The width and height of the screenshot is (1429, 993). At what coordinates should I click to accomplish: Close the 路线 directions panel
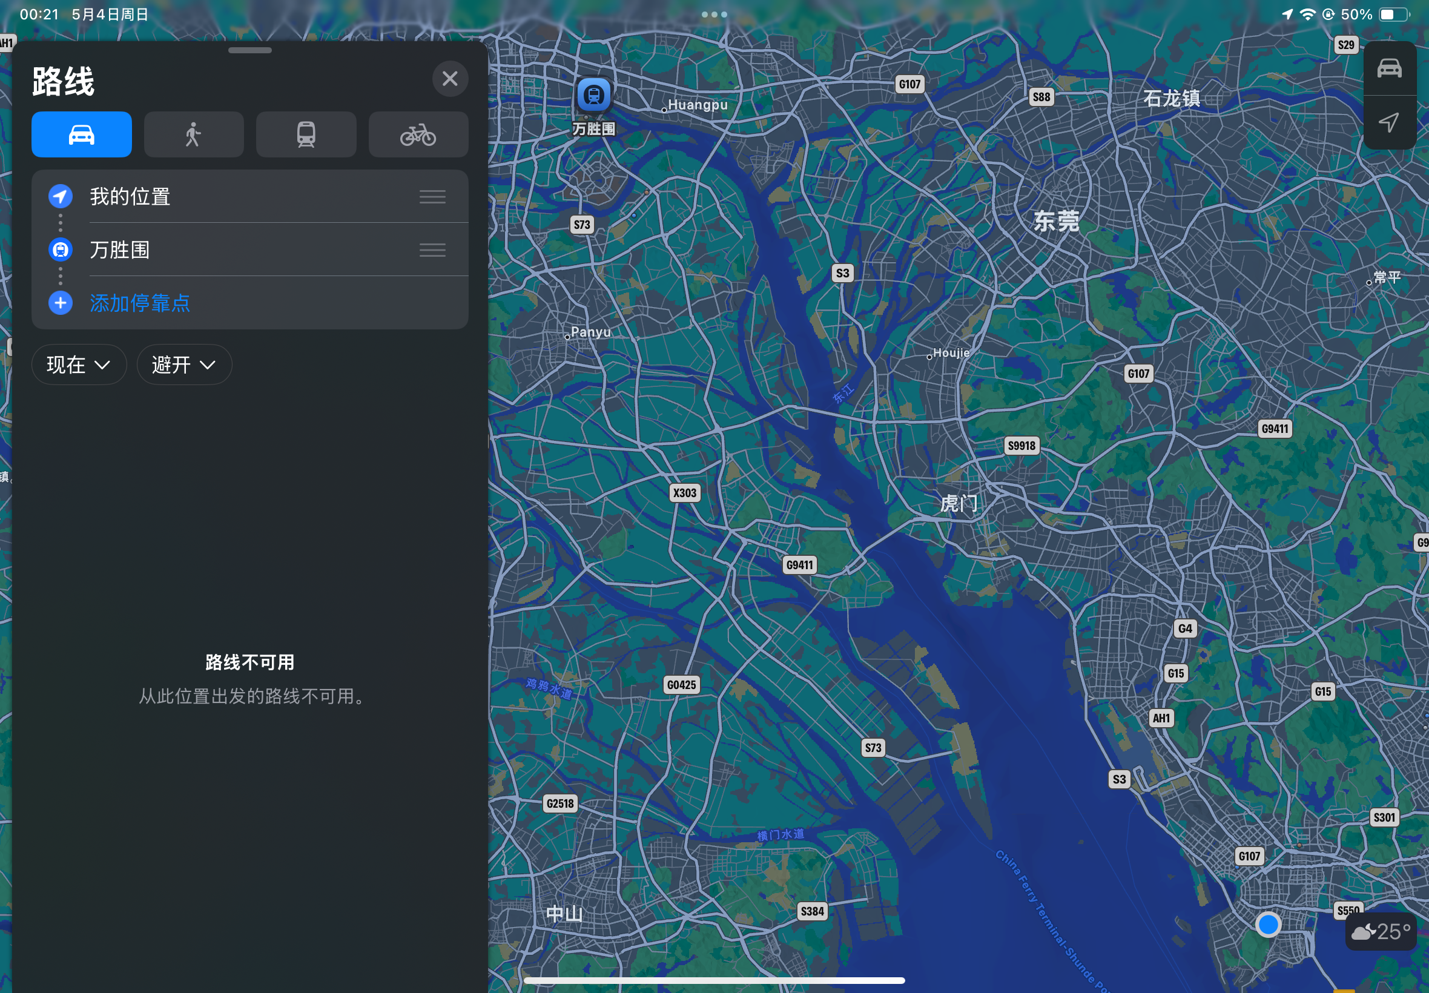tap(450, 79)
